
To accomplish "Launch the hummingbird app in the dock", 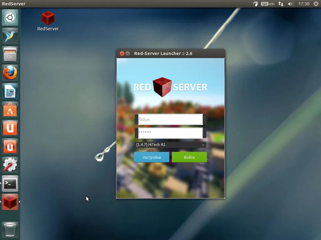I will (x=10, y=36).
